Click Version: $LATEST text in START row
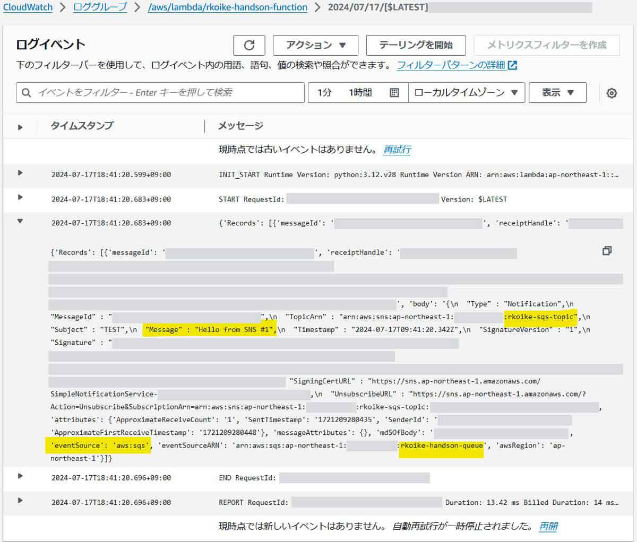Image resolution: width=637 pixels, height=542 pixels. (x=474, y=199)
